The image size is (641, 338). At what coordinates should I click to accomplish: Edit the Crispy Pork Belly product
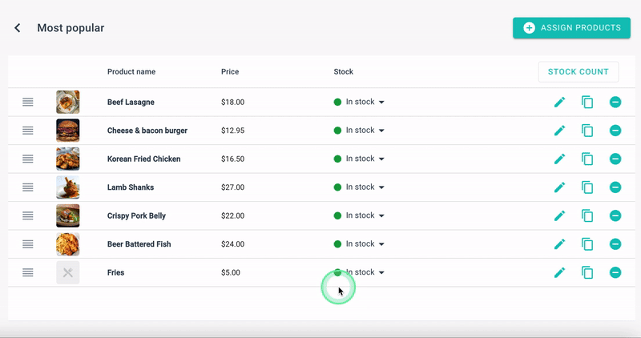559,215
